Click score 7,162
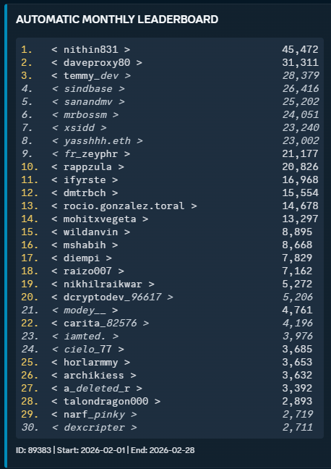331x469 pixels. (x=297, y=271)
